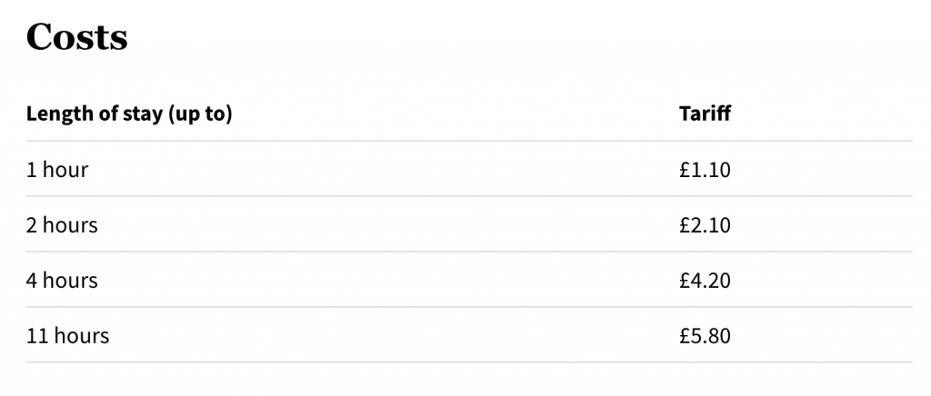Select the '4 hours' row label
Image resolution: width=931 pixels, height=396 pixels.
62,281
